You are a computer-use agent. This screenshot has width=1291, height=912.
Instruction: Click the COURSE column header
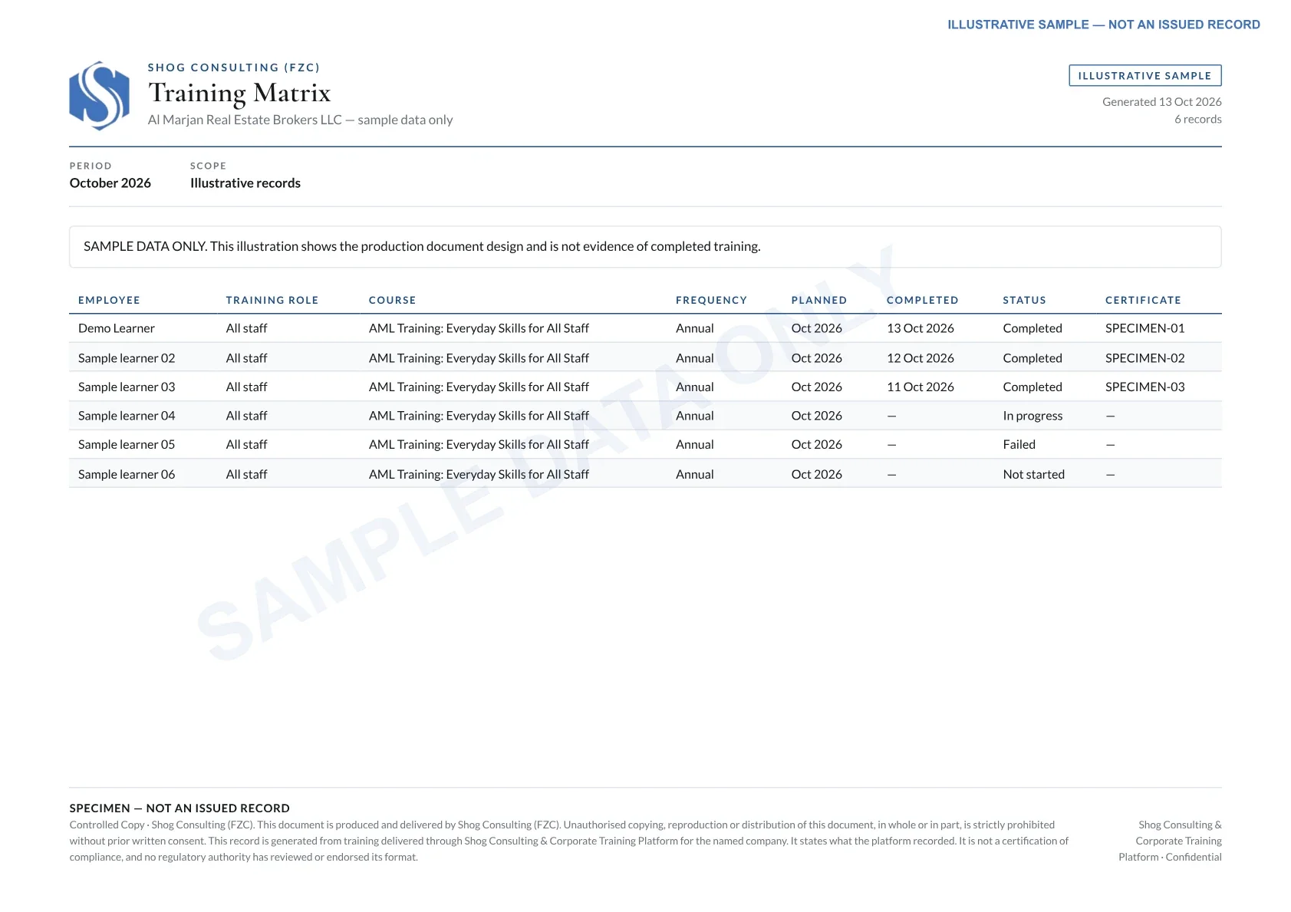pos(392,300)
